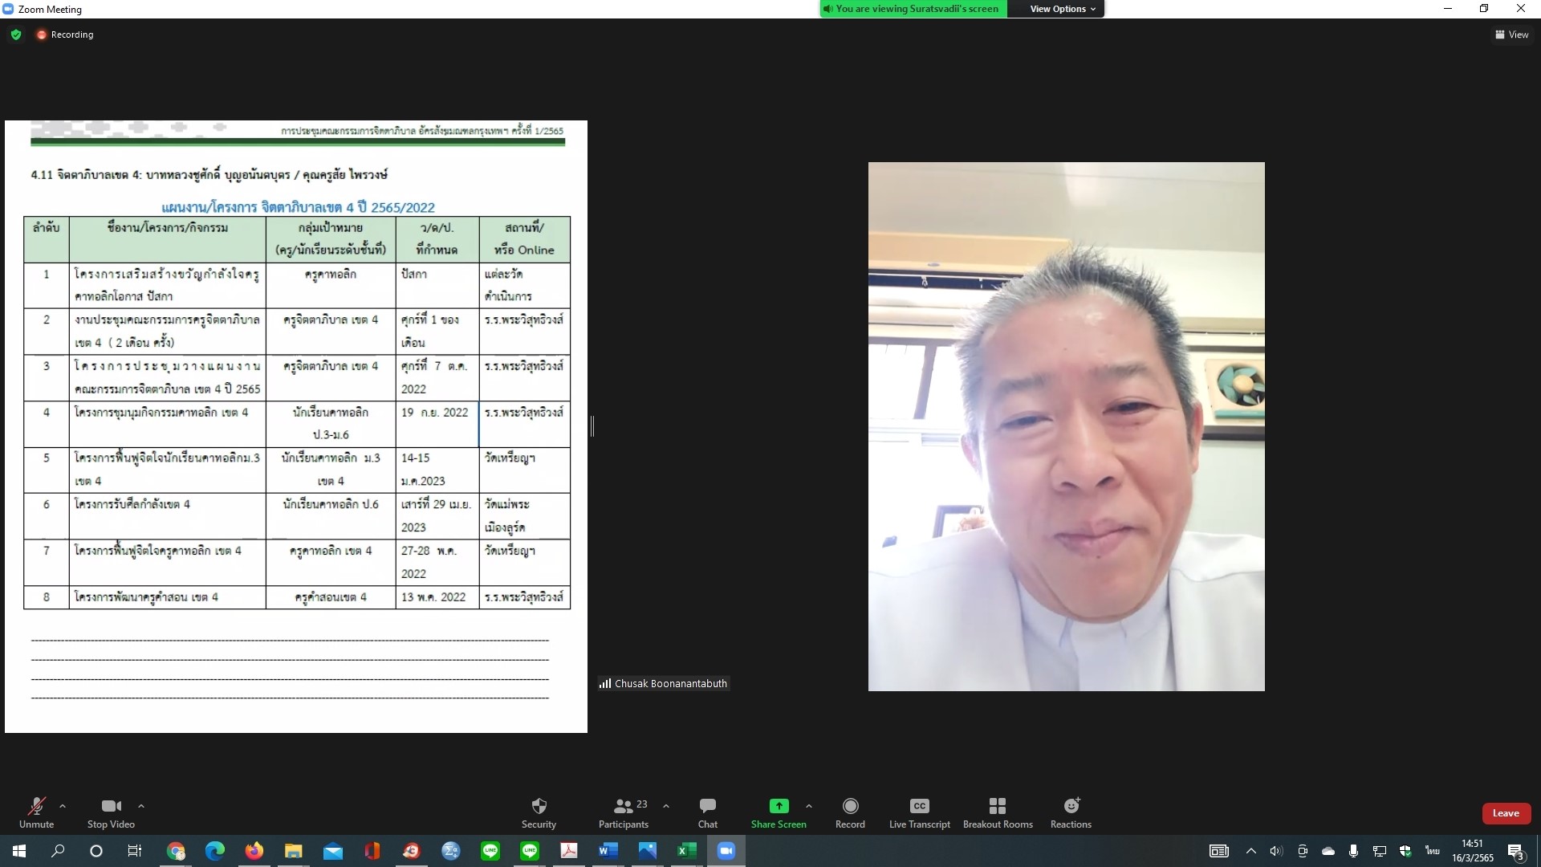
Task: Open the Security shield menu
Action: pyautogui.click(x=539, y=812)
